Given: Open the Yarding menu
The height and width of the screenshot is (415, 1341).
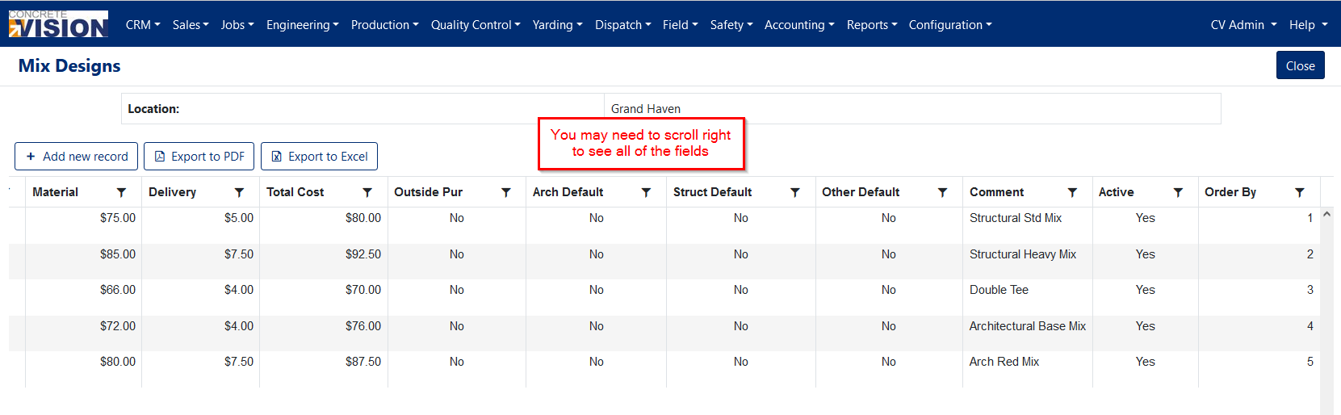Looking at the screenshot, I should (557, 25).
